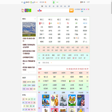The image size is (112, 112).
Task: Open the blue kart racing game thumbnail
Action: pos(46,100)
